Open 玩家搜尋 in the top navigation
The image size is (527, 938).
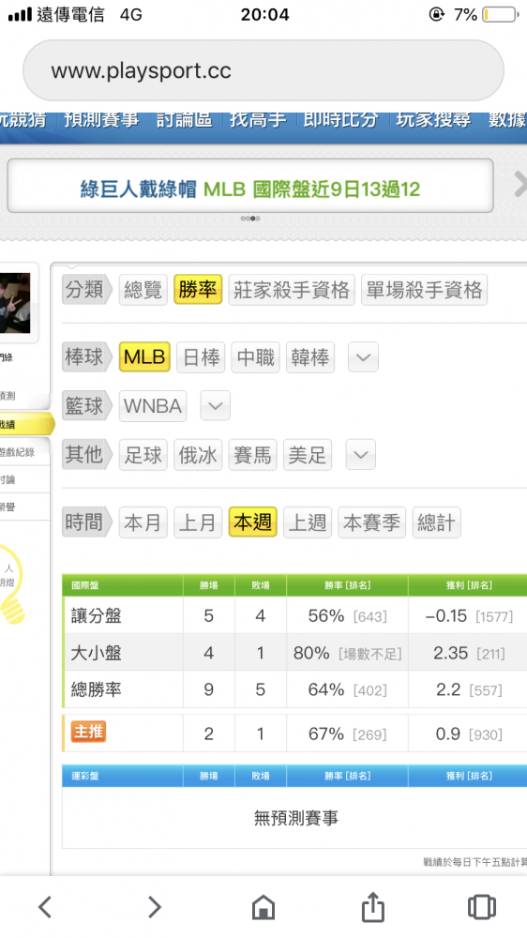pos(433,119)
